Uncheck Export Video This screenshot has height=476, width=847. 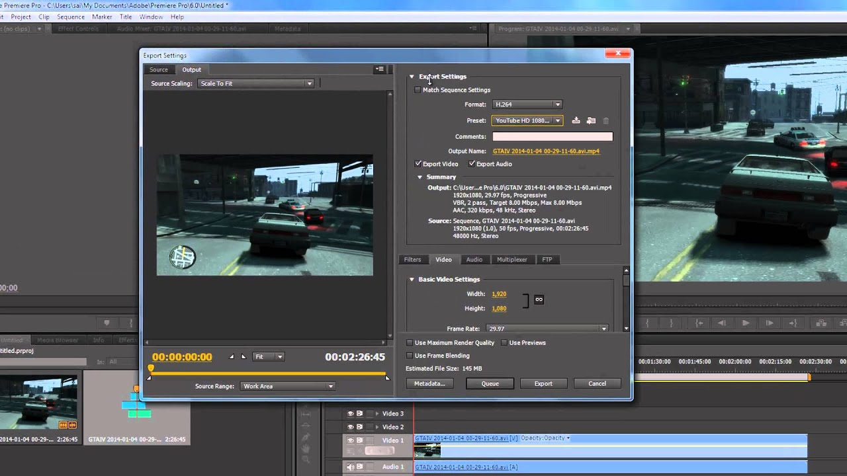point(418,163)
